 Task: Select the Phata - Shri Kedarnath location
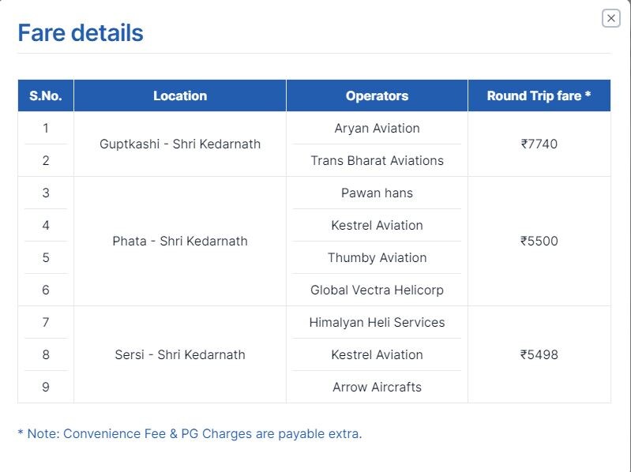[x=180, y=241]
